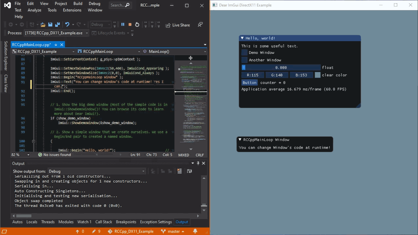The width and height of the screenshot is (418, 235).
Task: Click the CRLF line ending indicator
Action: tap(200, 155)
